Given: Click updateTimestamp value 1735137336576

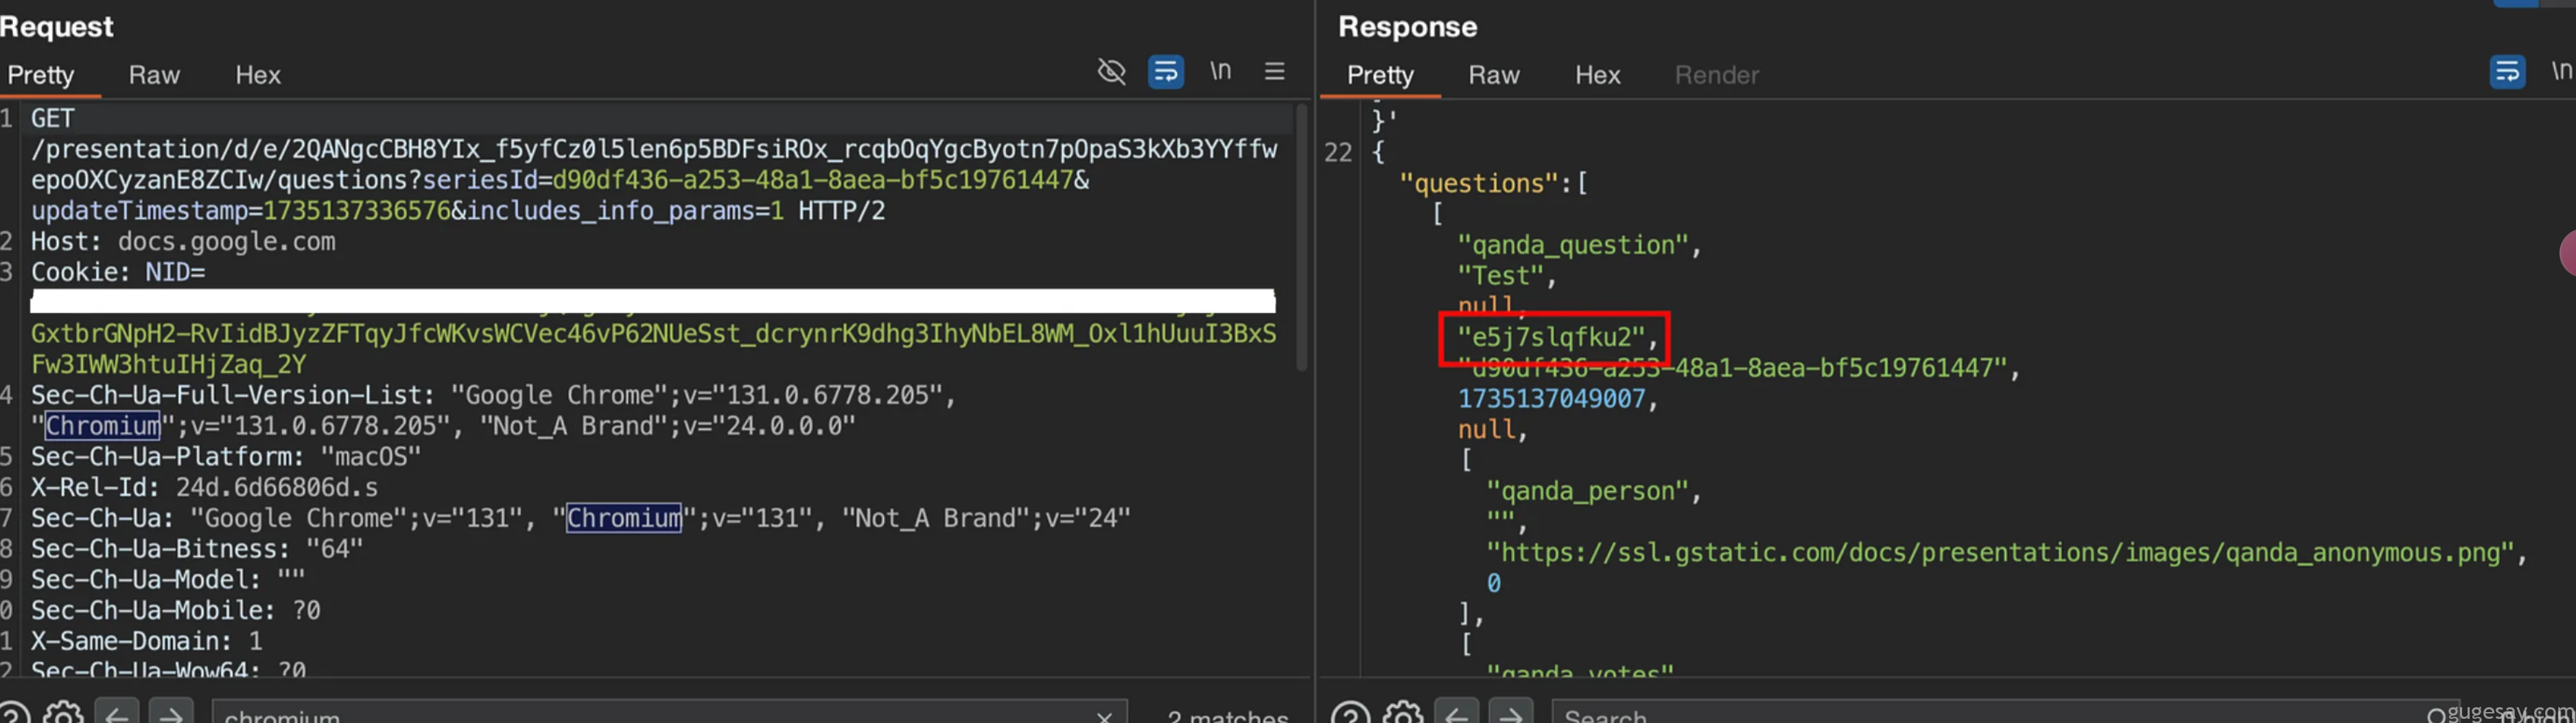Looking at the screenshot, I should pos(357,211).
